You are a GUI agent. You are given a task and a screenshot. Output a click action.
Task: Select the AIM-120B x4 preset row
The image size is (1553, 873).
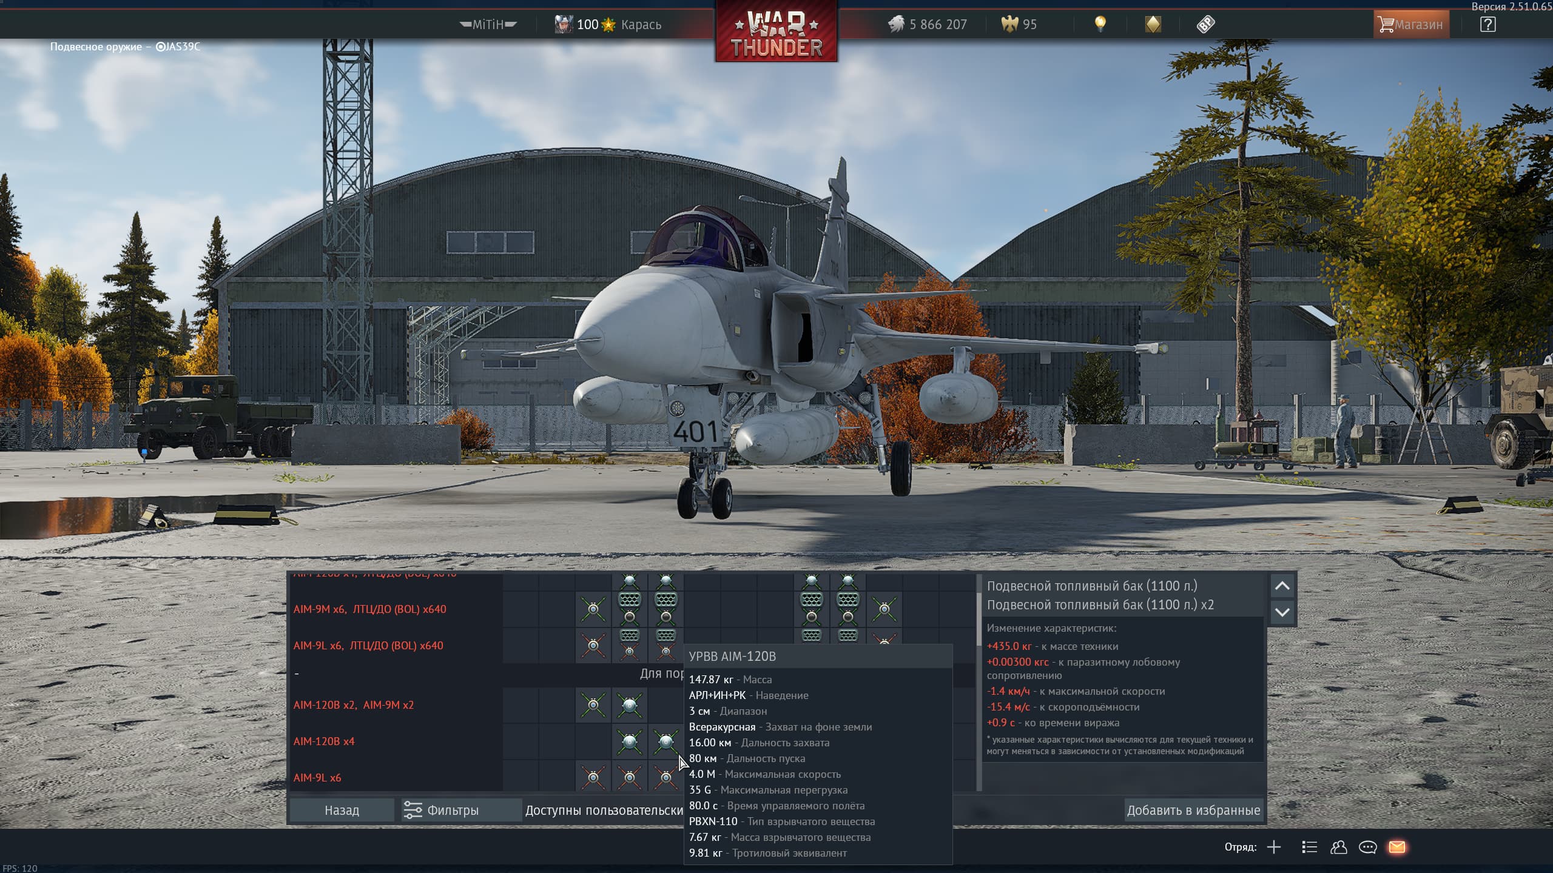(x=324, y=741)
